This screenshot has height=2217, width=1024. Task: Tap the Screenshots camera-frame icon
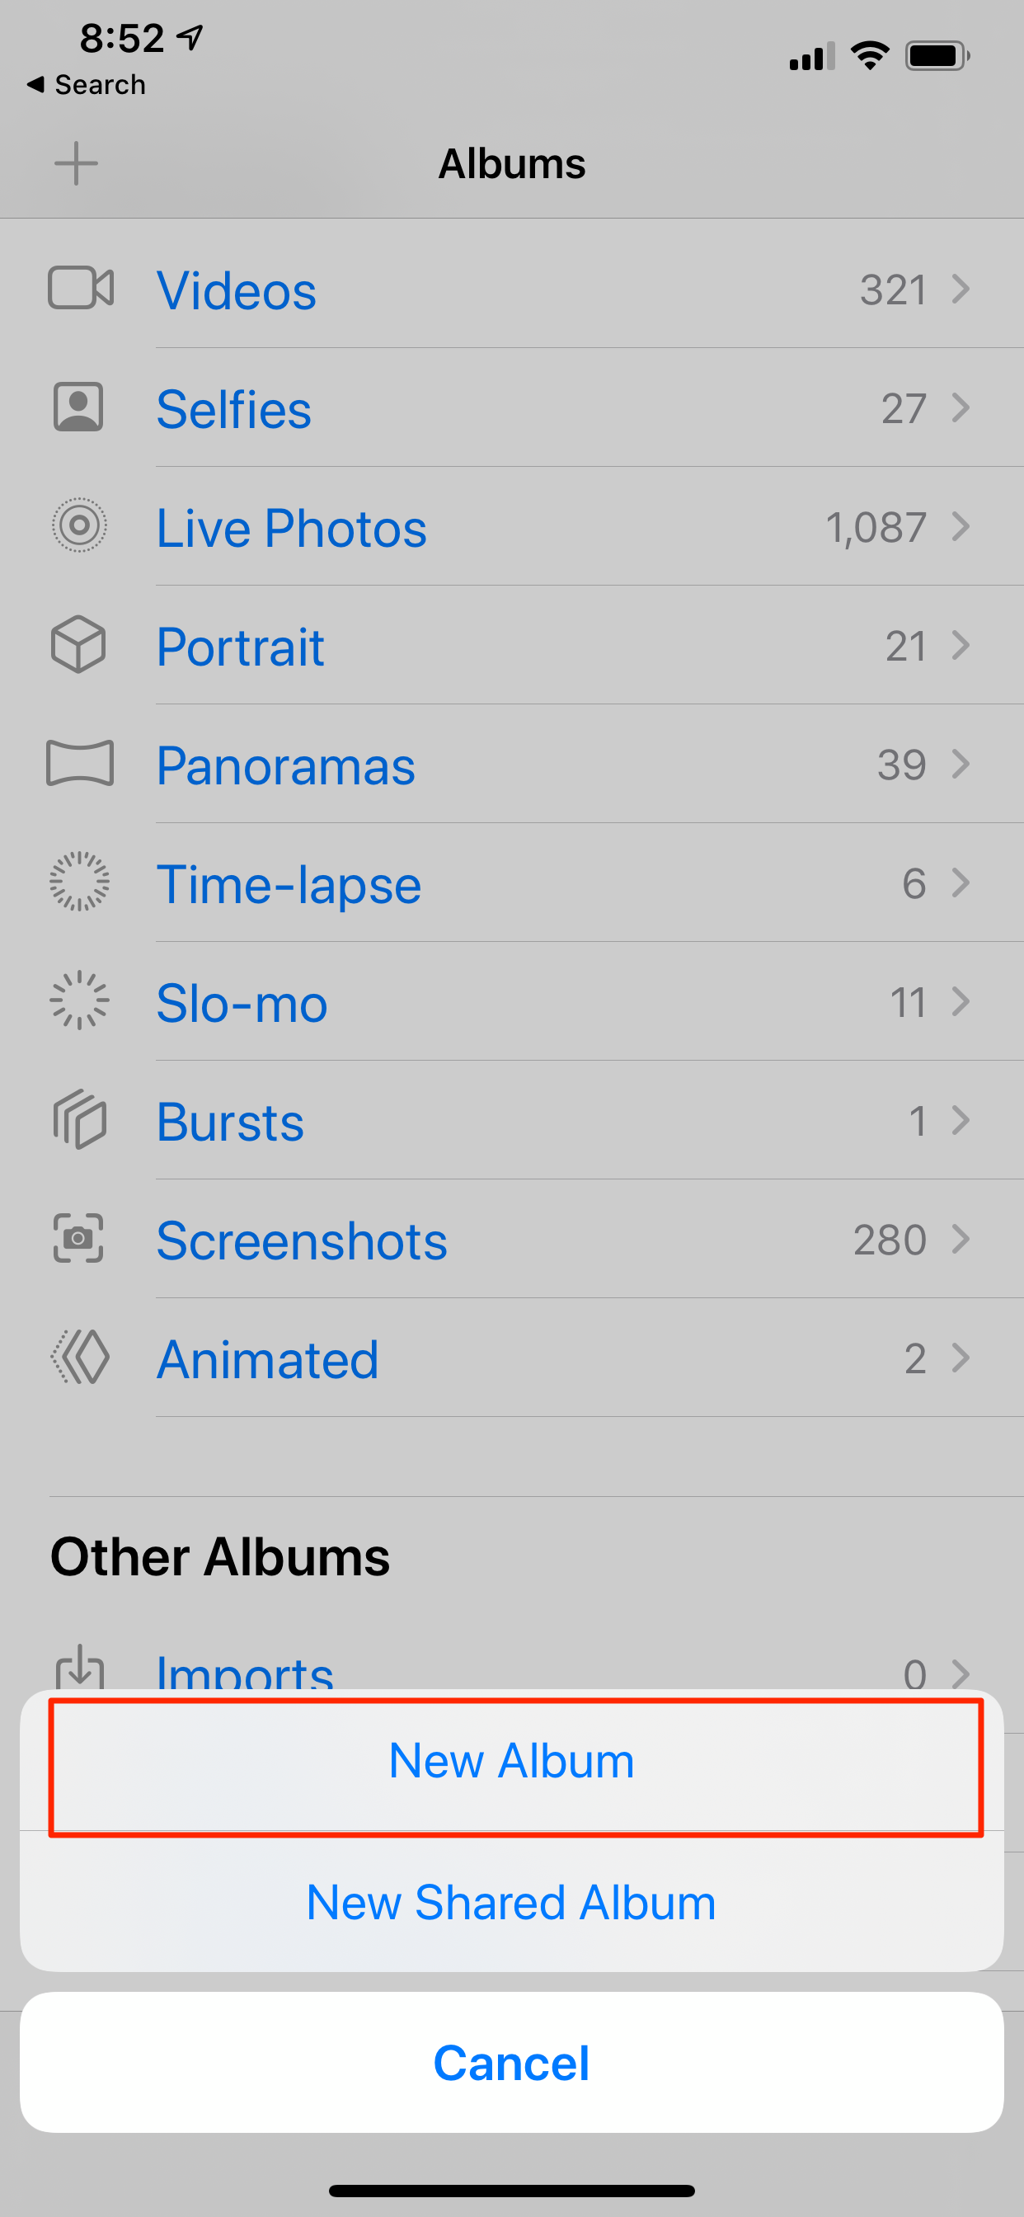click(x=78, y=1239)
